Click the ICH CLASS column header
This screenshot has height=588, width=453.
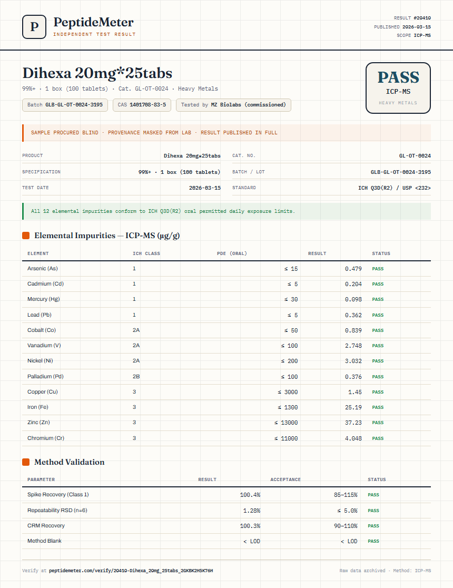pos(146,253)
